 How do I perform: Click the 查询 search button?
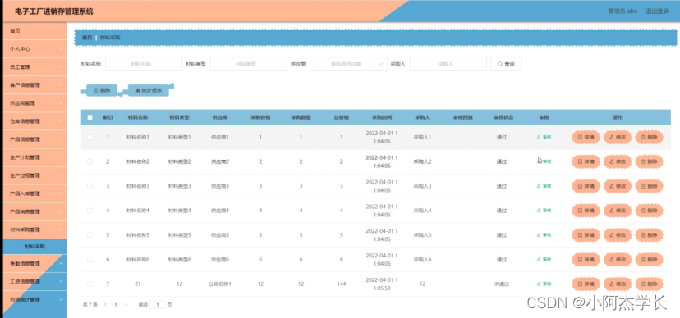(506, 64)
